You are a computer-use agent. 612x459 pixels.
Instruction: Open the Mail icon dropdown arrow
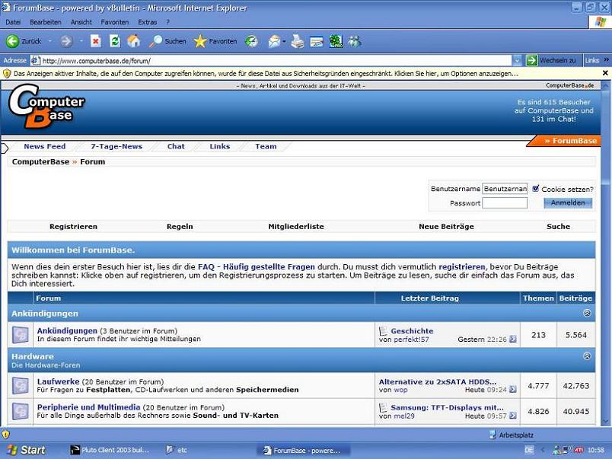(284, 41)
